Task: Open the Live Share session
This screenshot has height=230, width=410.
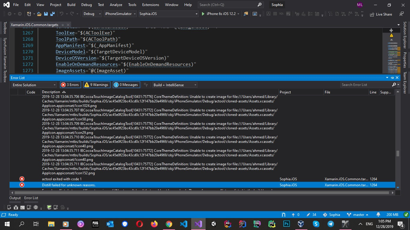Action: point(381,14)
